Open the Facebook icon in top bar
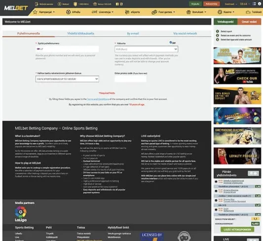The width and height of the screenshot is (263, 241). [x=117, y=4]
